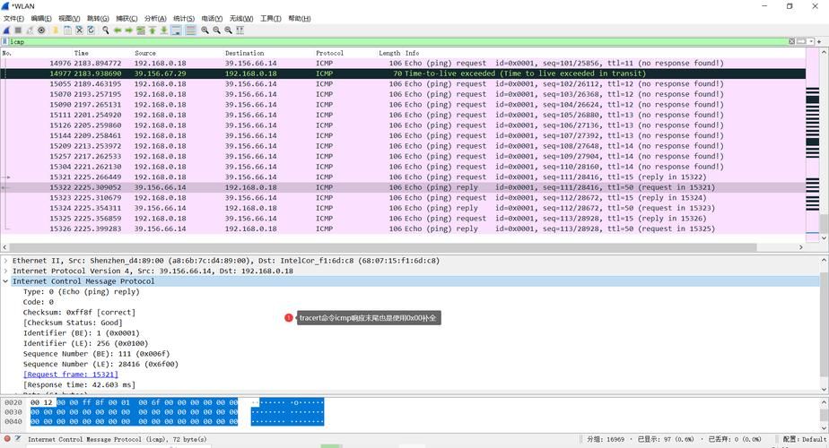829x448 pixels.
Task: Click the 配置: Default profile in status bar
Action: 804,439
